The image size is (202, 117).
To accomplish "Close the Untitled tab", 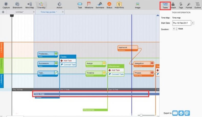I will tap(34, 12).
